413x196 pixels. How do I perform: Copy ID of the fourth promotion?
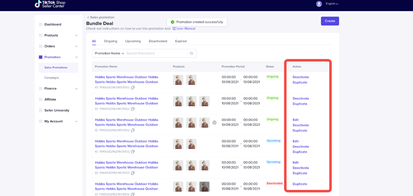(133, 152)
